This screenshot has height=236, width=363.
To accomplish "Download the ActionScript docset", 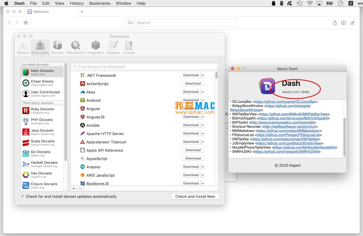I will [193, 84].
